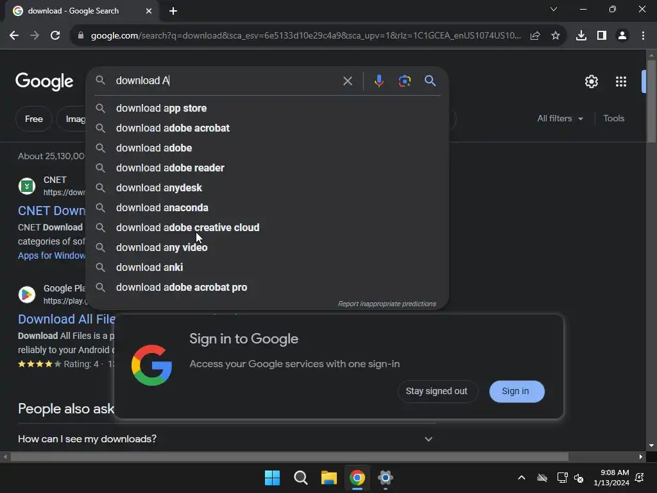Viewport: 657px width, 493px height.
Task: Open File Explorer from taskbar
Action: click(329, 478)
